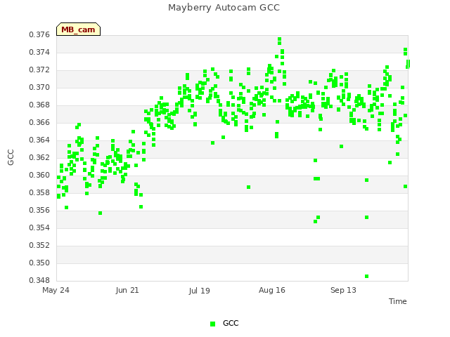Image resolution: width=450 pixels, height=337 pixels.
Task: Click the chart title Mayberry Autocam GCC
Action: tap(224, 8)
